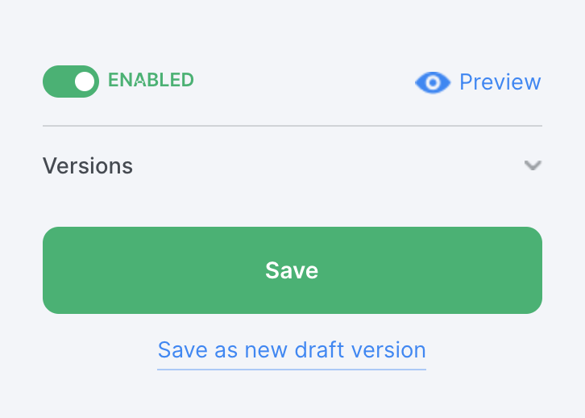Switch the Enabled slider control
Viewport: 585px width, 418px height.
pyautogui.click(x=71, y=82)
